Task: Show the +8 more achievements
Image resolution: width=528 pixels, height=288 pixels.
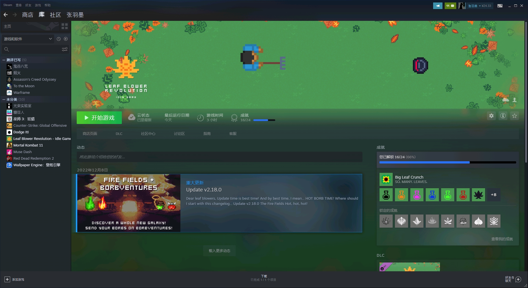Action: pyautogui.click(x=494, y=195)
